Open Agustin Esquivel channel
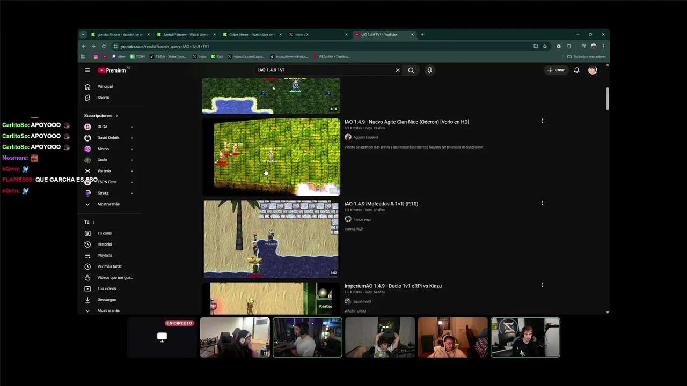Viewport: 687px width, 386px height. tap(366, 137)
